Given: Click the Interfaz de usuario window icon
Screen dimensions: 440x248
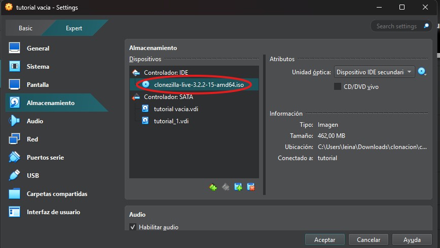Looking at the screenshot, I should click(14, 212).
